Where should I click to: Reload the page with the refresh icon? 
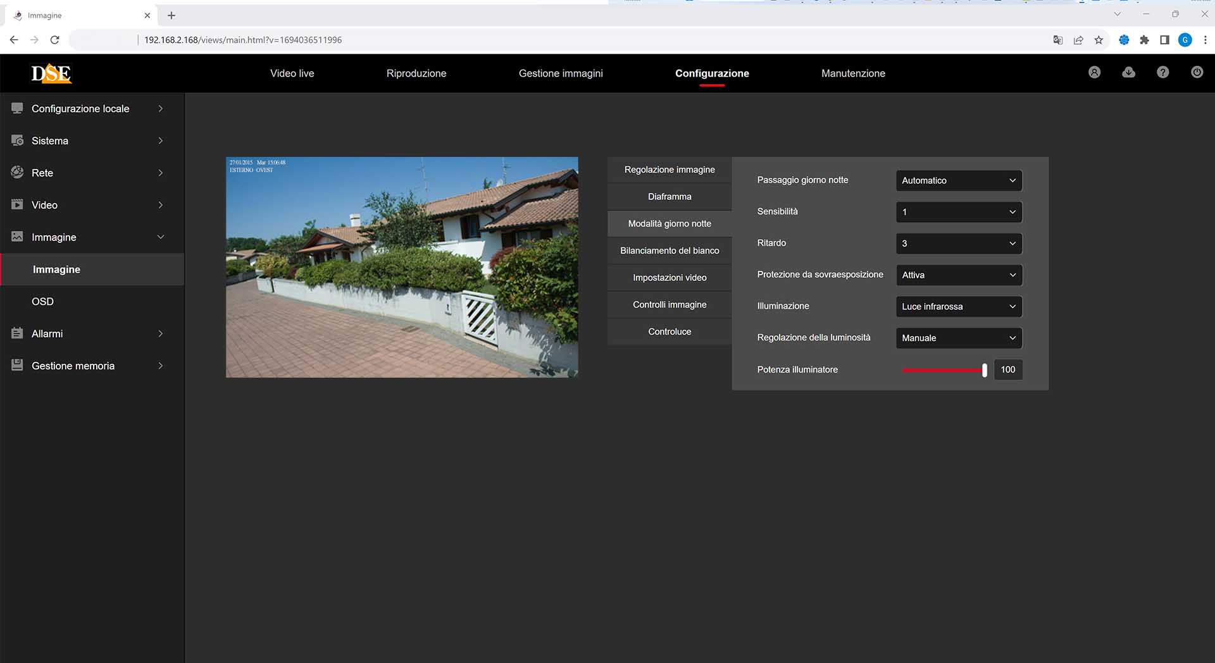point(55,40)
